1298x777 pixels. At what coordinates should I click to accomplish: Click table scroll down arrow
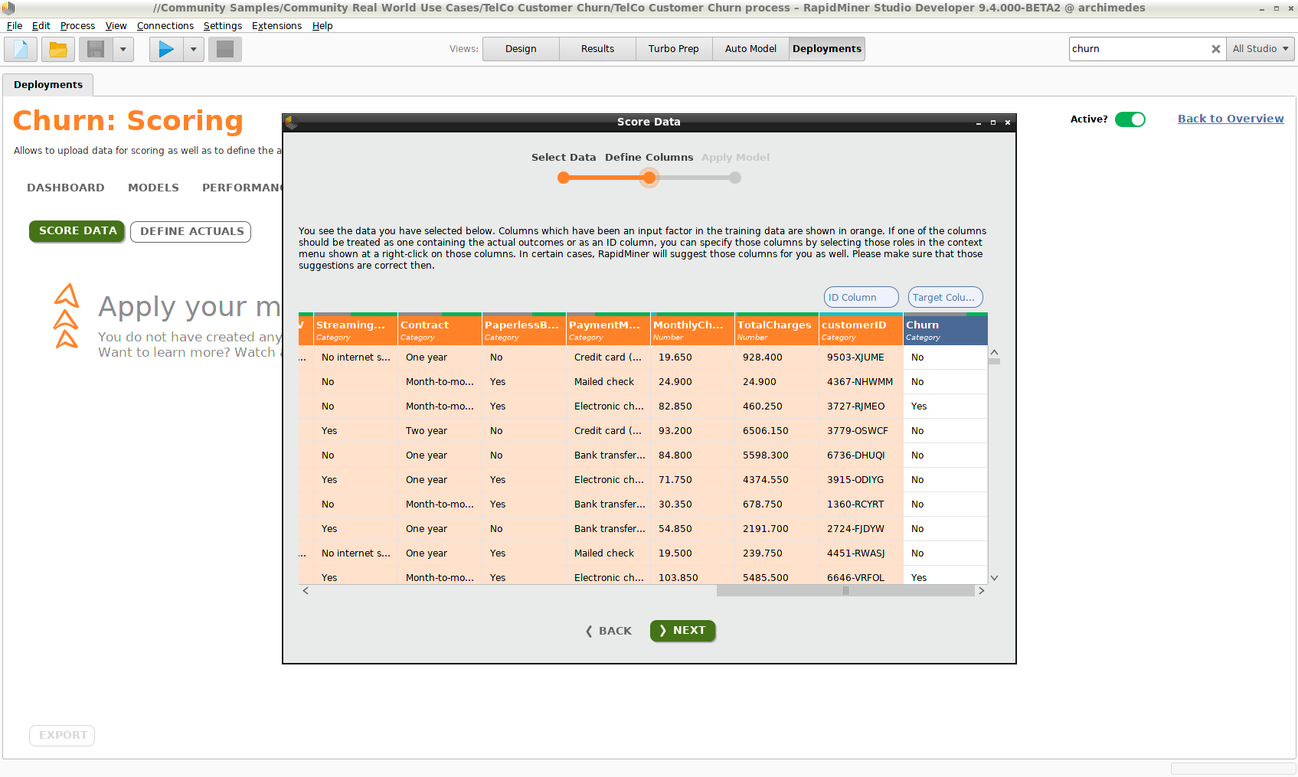pos(994,578)
